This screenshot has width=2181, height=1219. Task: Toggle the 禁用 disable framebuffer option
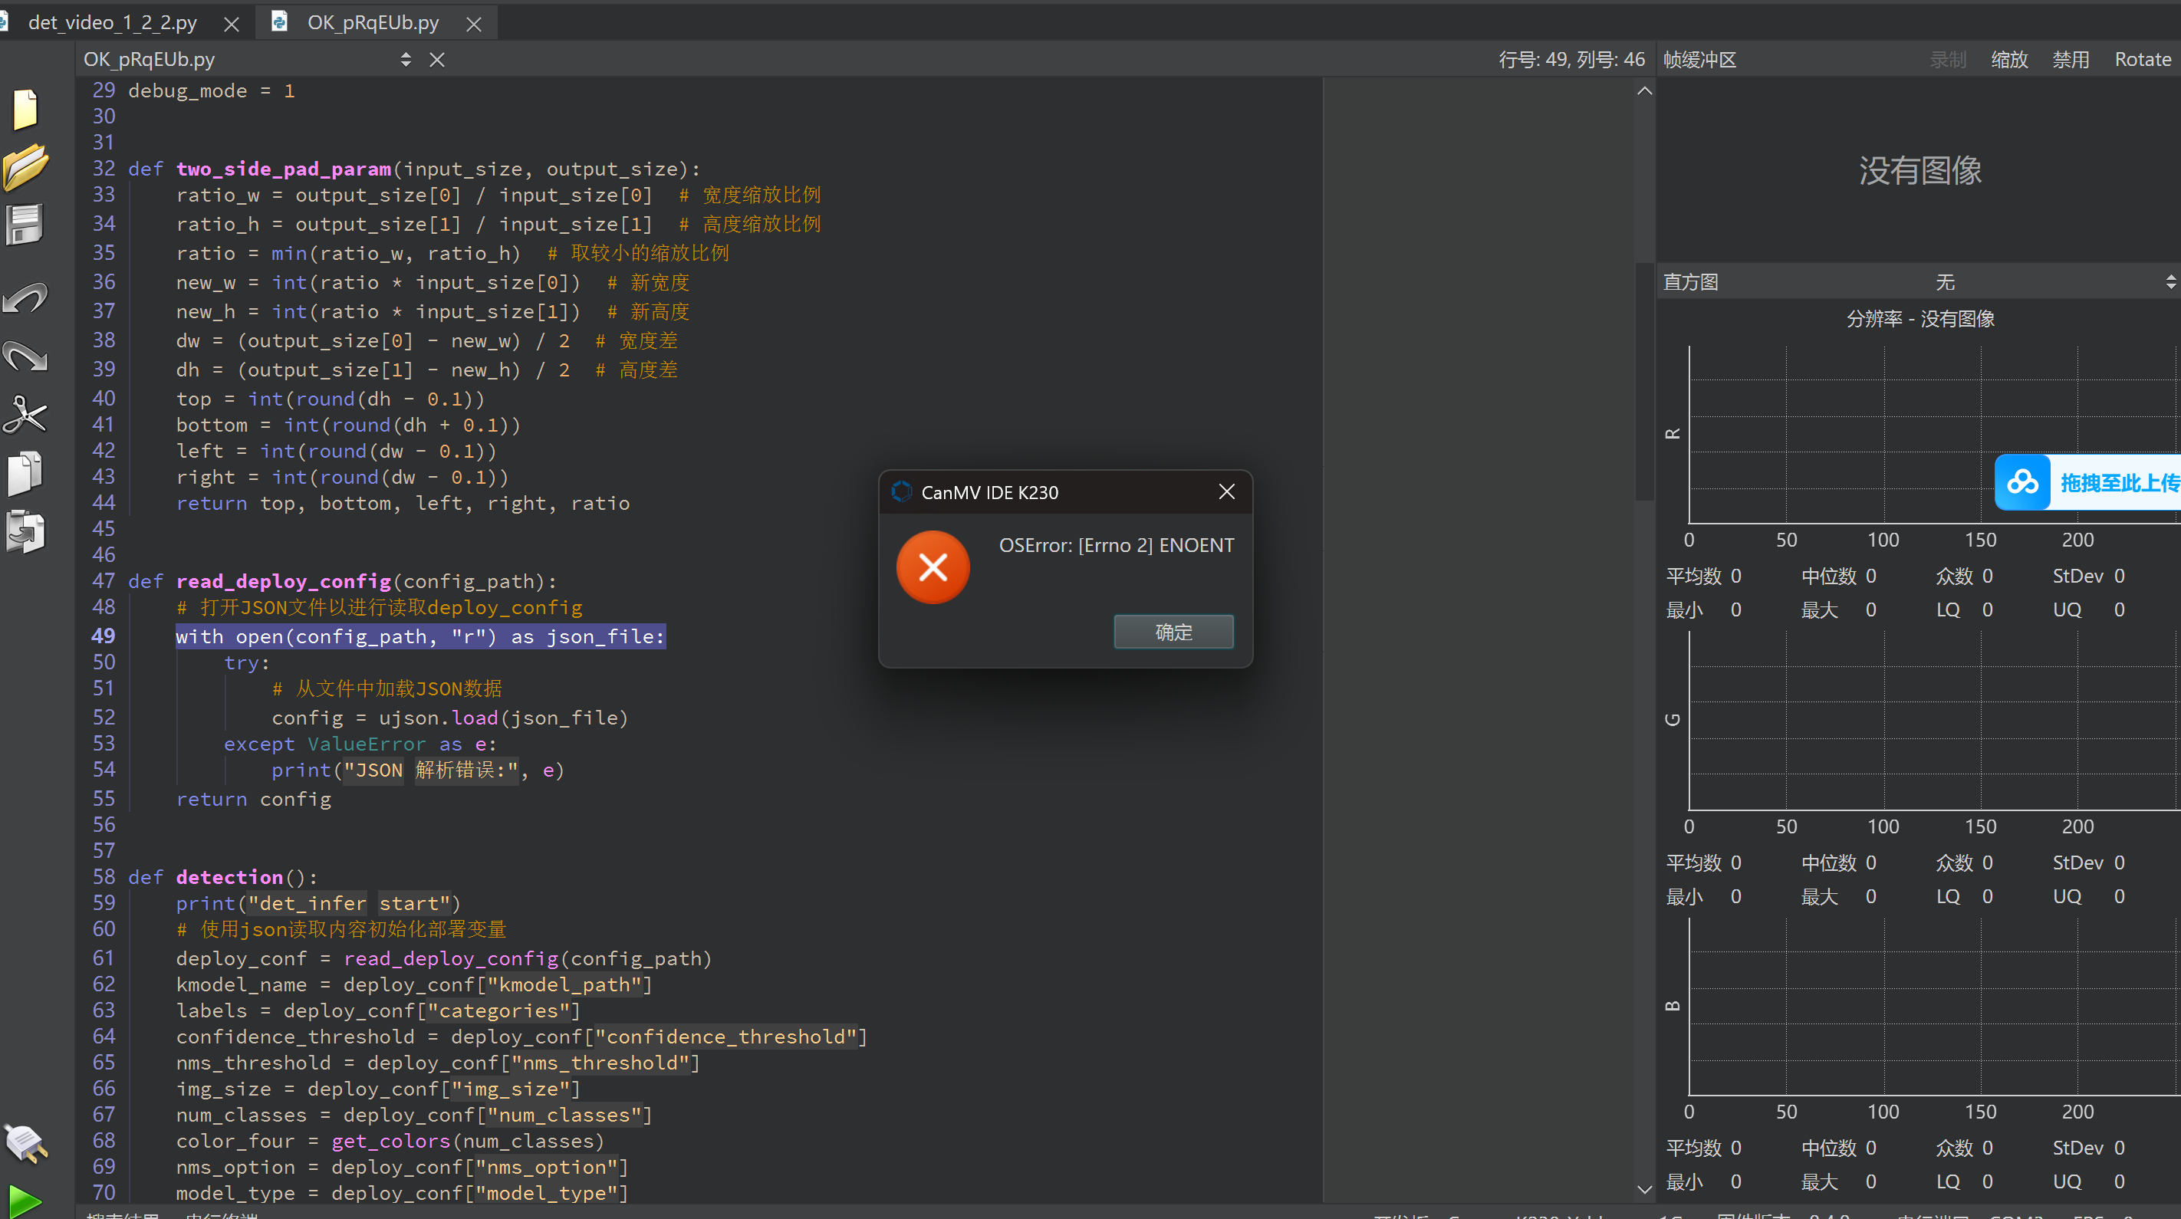pyautogui.click(x=2070, y=59)
